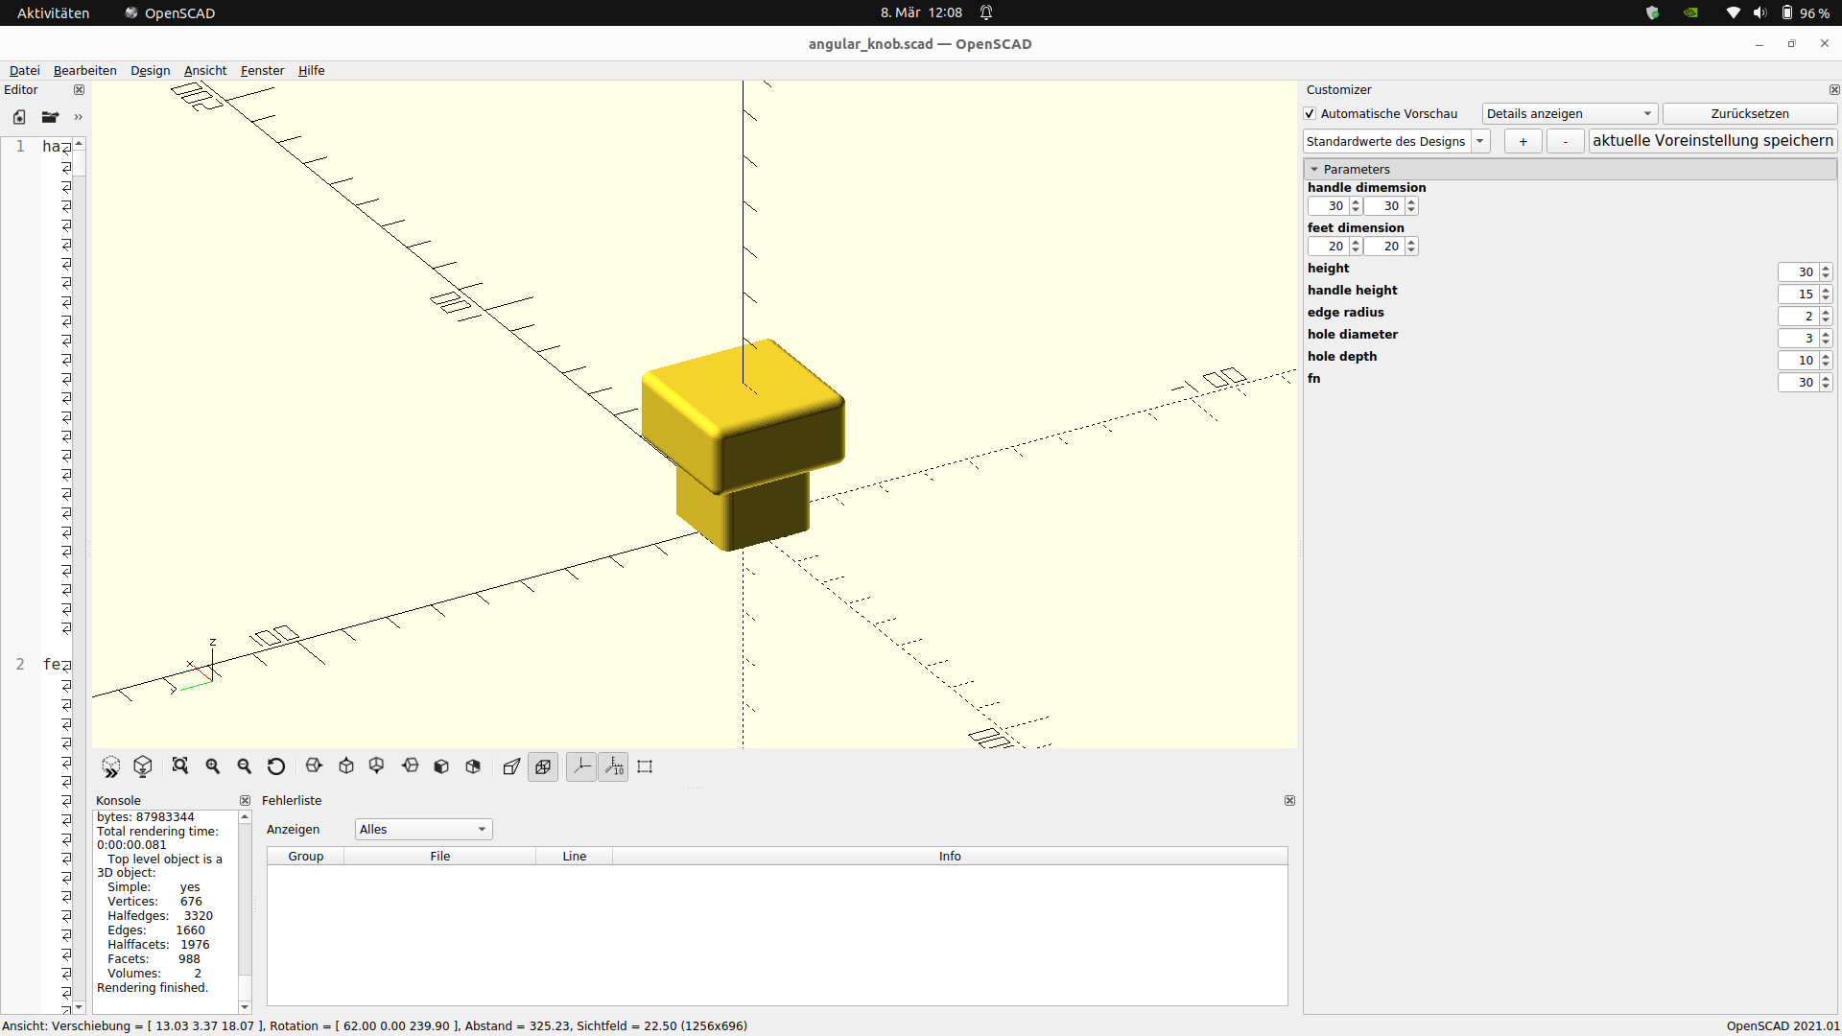This screenshot has width=1842, height=1036.
Task: Toggle the axes display in the viewport
Action: pos(581,766)
